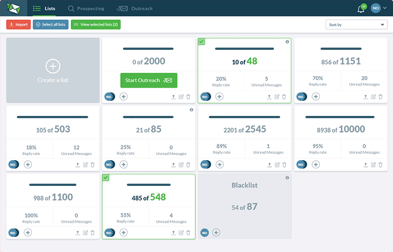Toggle the NO switch on Blacklist card
393x252 pixels.
[x=205, y=232]
